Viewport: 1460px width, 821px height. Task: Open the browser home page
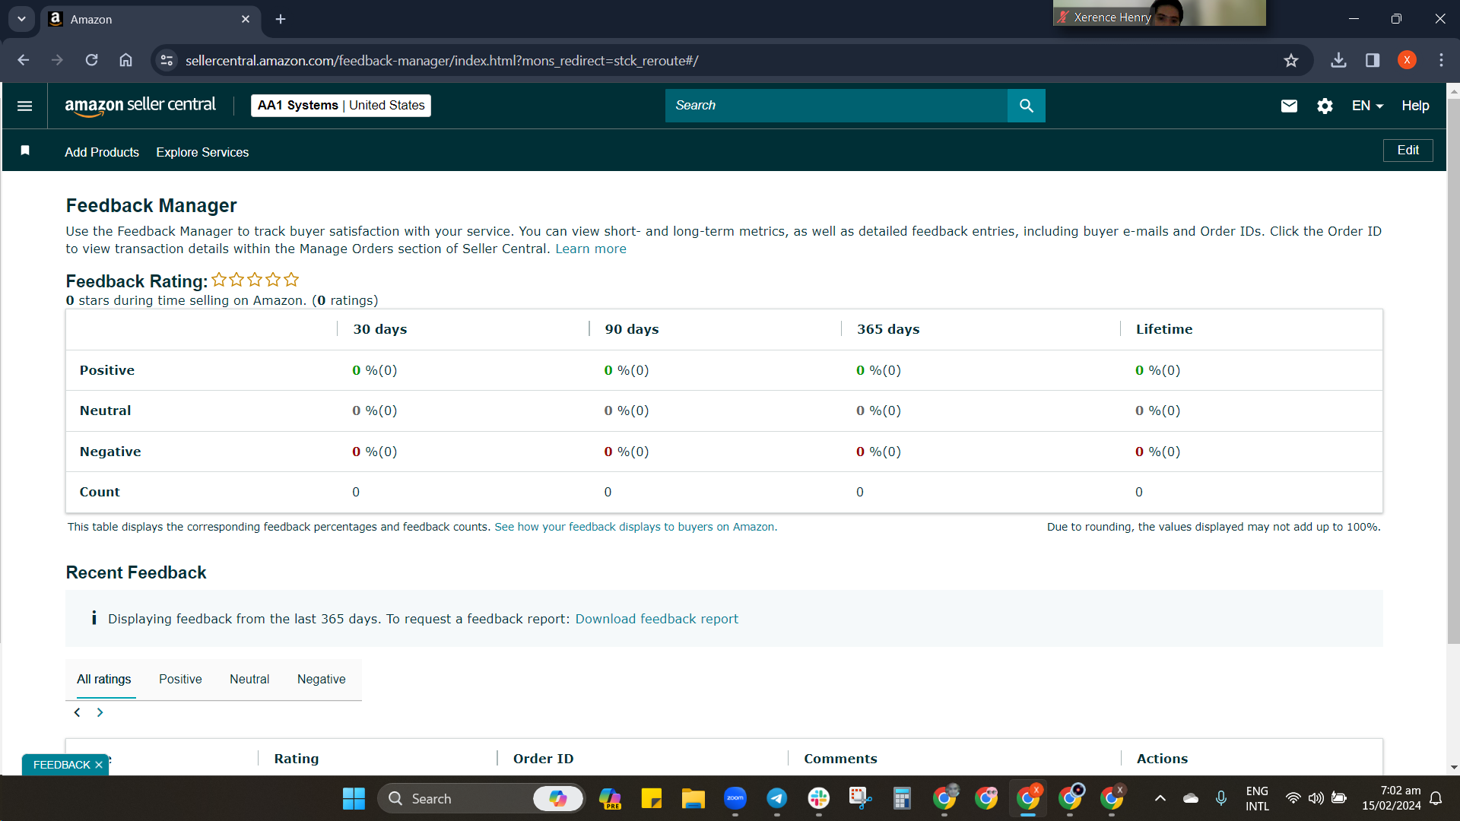pos(126,60)
